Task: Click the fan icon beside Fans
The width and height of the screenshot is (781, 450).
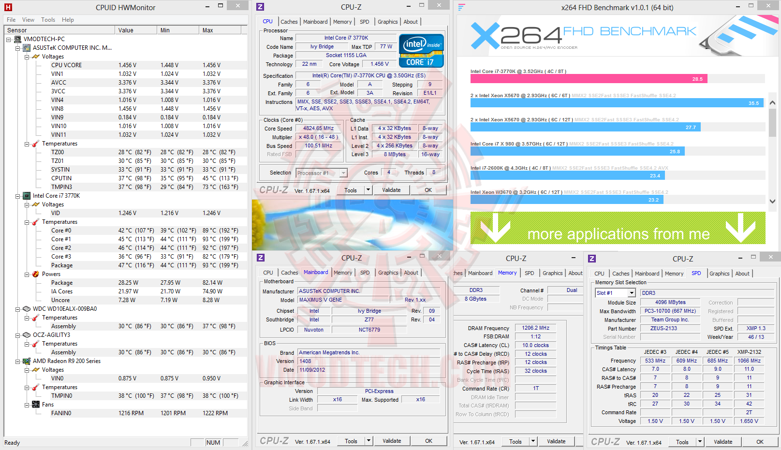Action: [x=36, y=405]
